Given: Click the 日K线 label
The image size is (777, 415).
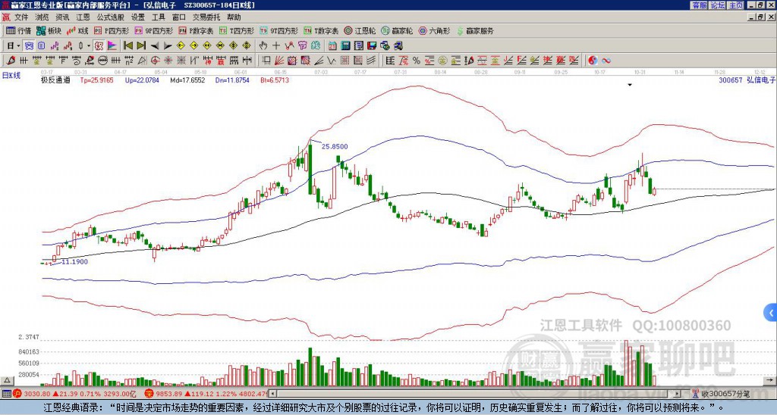Looking at the screenshot, I should tap(11, 75).
